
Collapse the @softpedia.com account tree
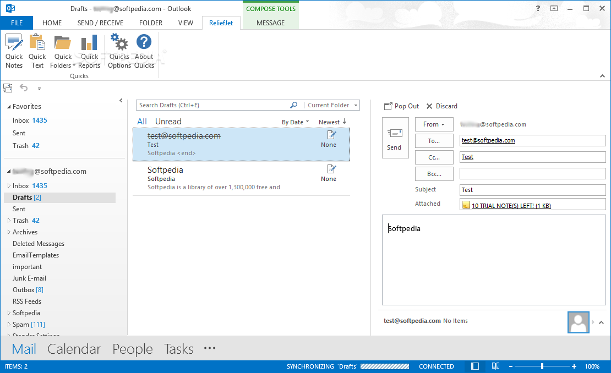coord(9,171)
